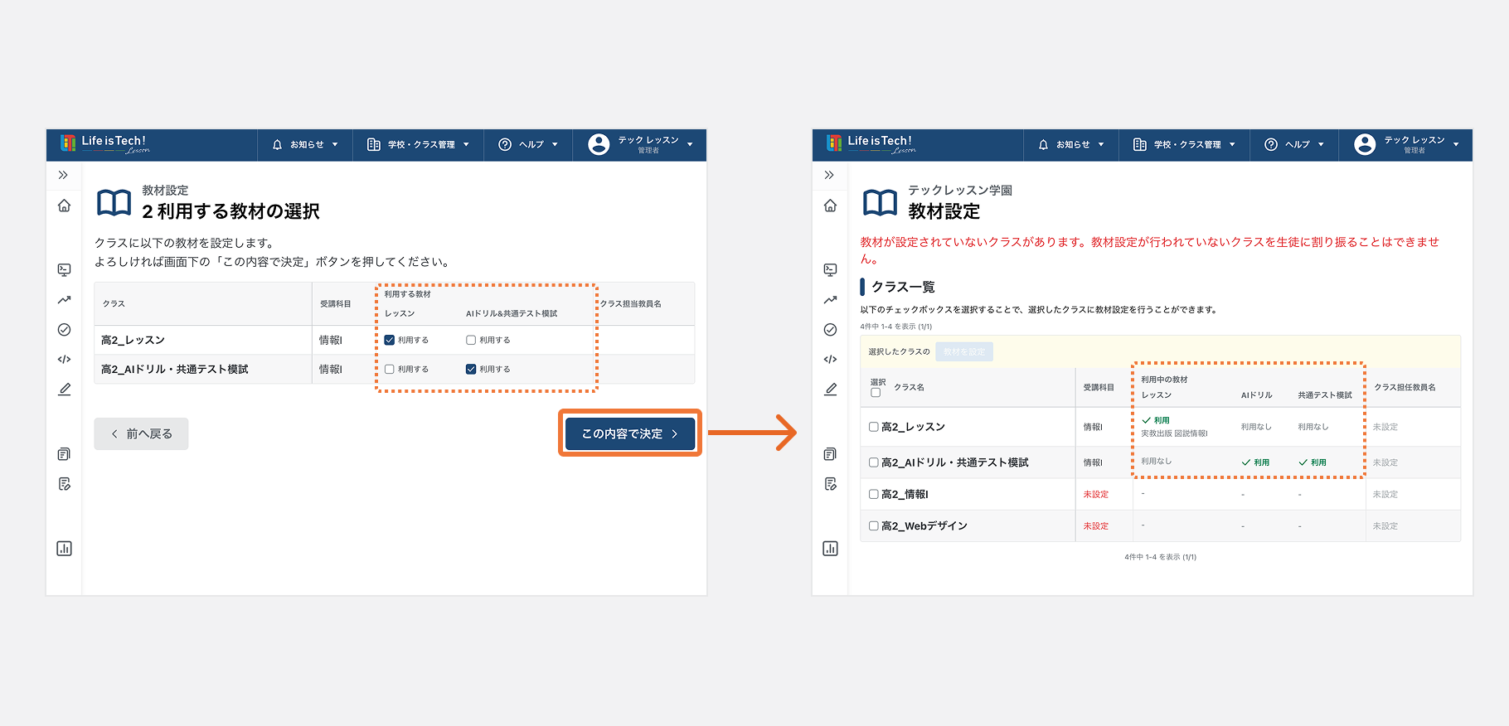This screenshot has width=1509, height=726.
Task: Click the red 未設定 subject cell for 高2_情報I
Action: tap(1096, 494)
